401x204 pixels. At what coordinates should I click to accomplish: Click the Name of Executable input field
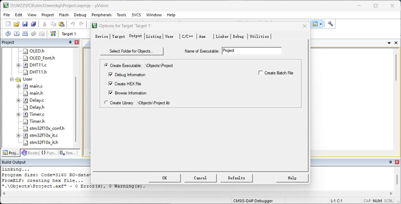(x=252, y=51)
